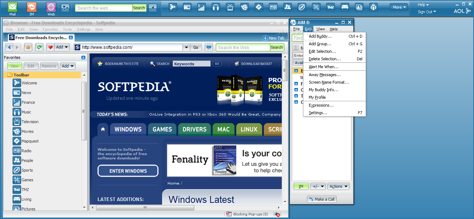Image resolution: width=474 pixels, height=219 pixels.
Task: Click the web page horizontal scrollbar
Action: coord(145,208)
